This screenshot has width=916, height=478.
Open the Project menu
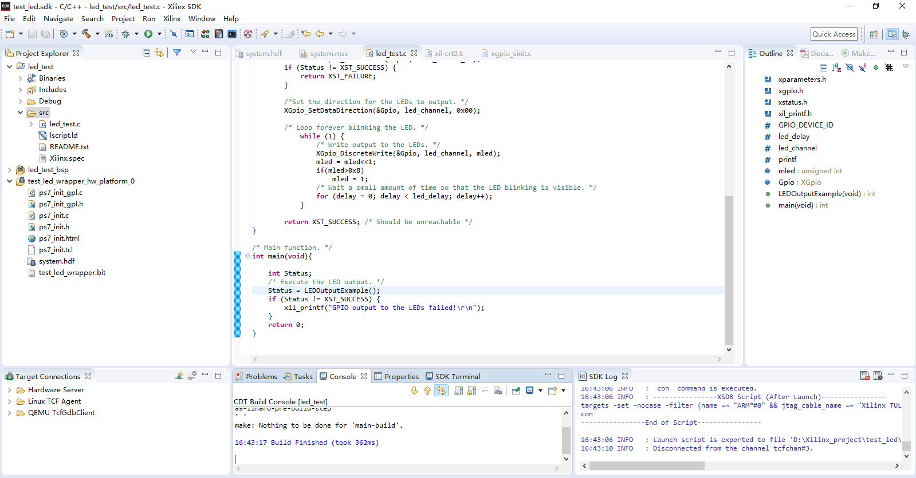[x=123, y=19]
